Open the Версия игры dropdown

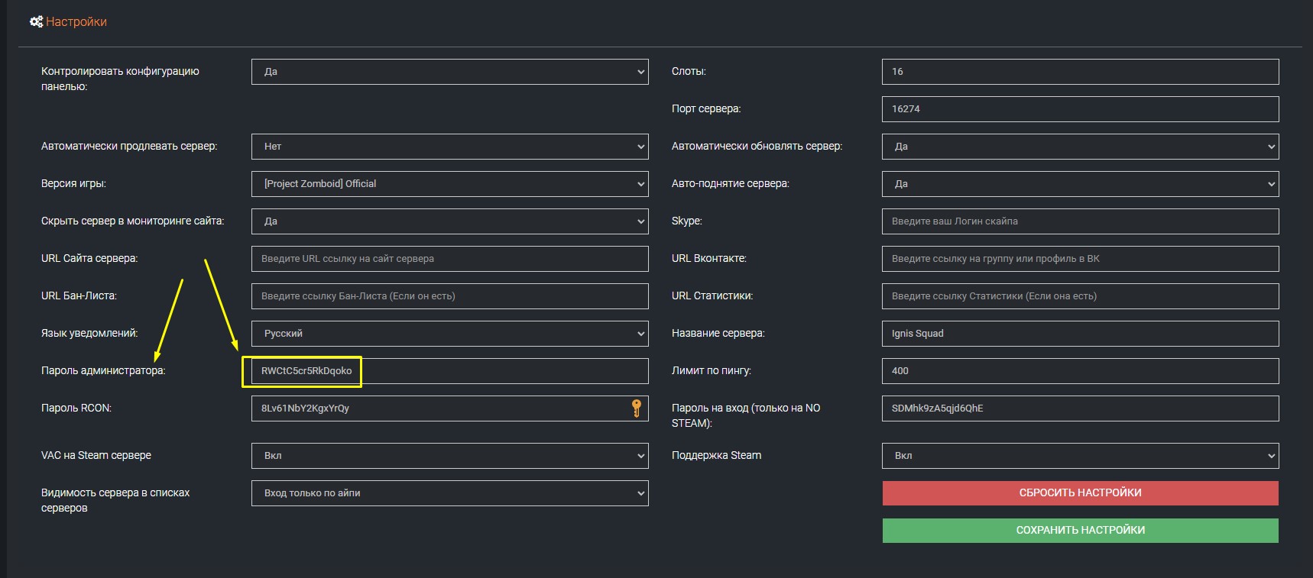pyautogui.click(x=449, y=184)
